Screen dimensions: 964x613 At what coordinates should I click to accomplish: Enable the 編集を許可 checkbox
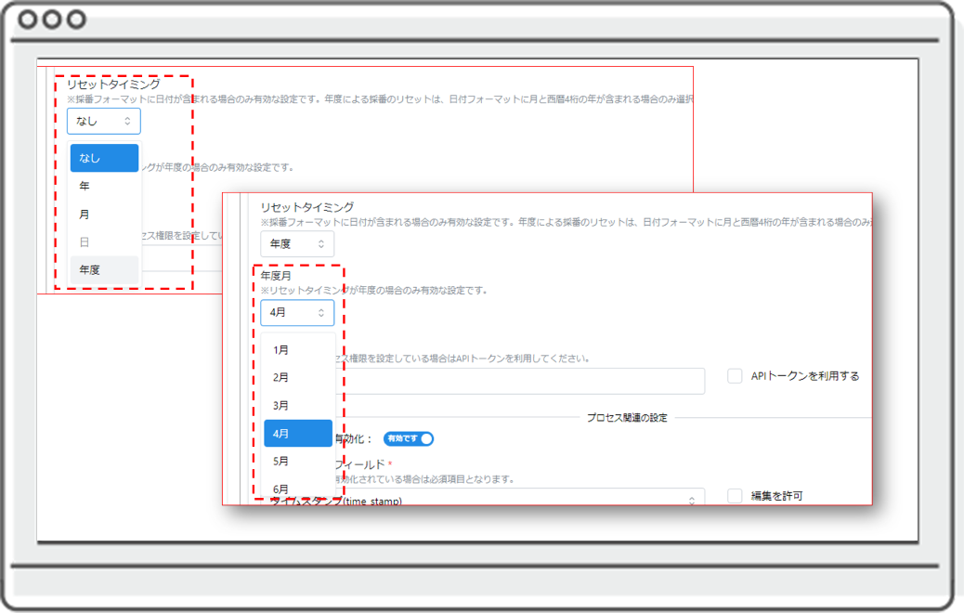pos(735,496)
